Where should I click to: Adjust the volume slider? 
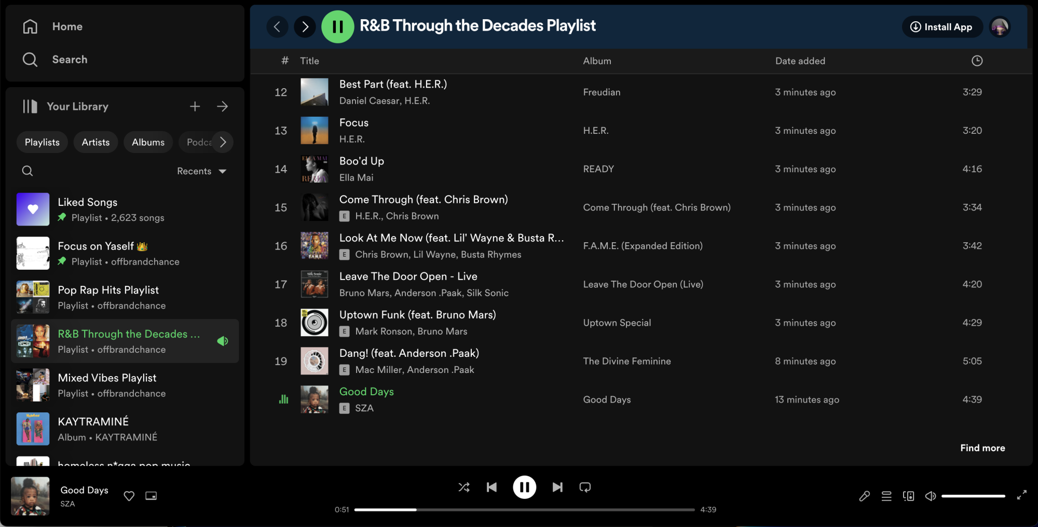click(973, 496)
